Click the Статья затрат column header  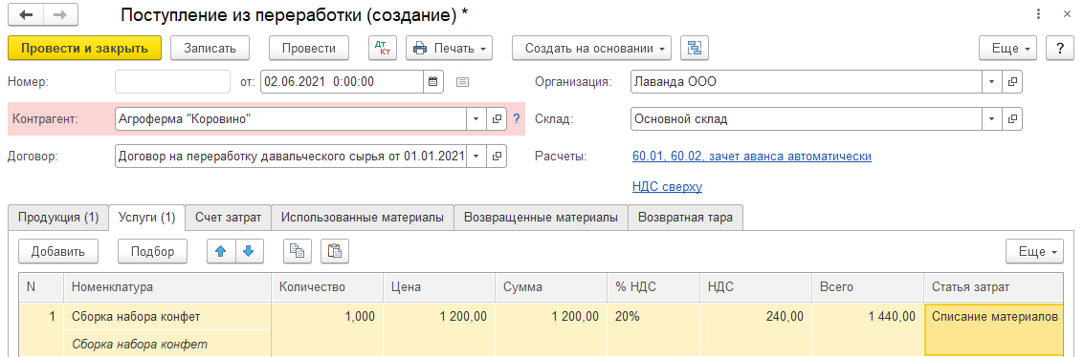tap(994, 286)
